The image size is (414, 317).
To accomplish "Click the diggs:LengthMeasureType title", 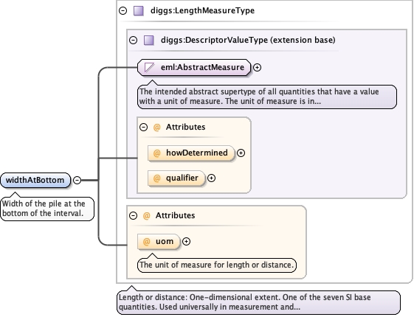I will (x=202, y=11).
